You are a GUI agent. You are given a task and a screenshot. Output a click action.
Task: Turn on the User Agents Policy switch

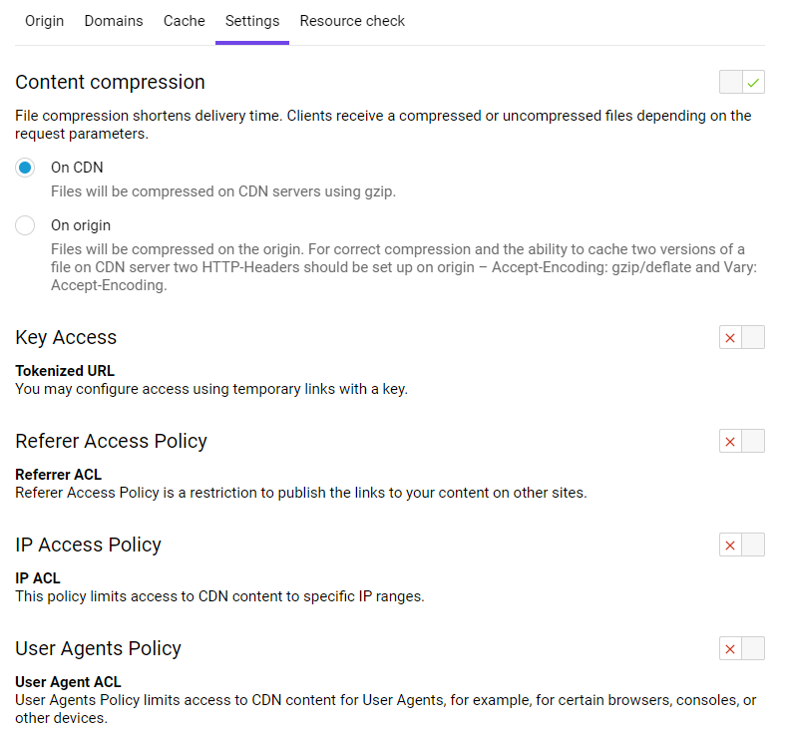point(742,648)
